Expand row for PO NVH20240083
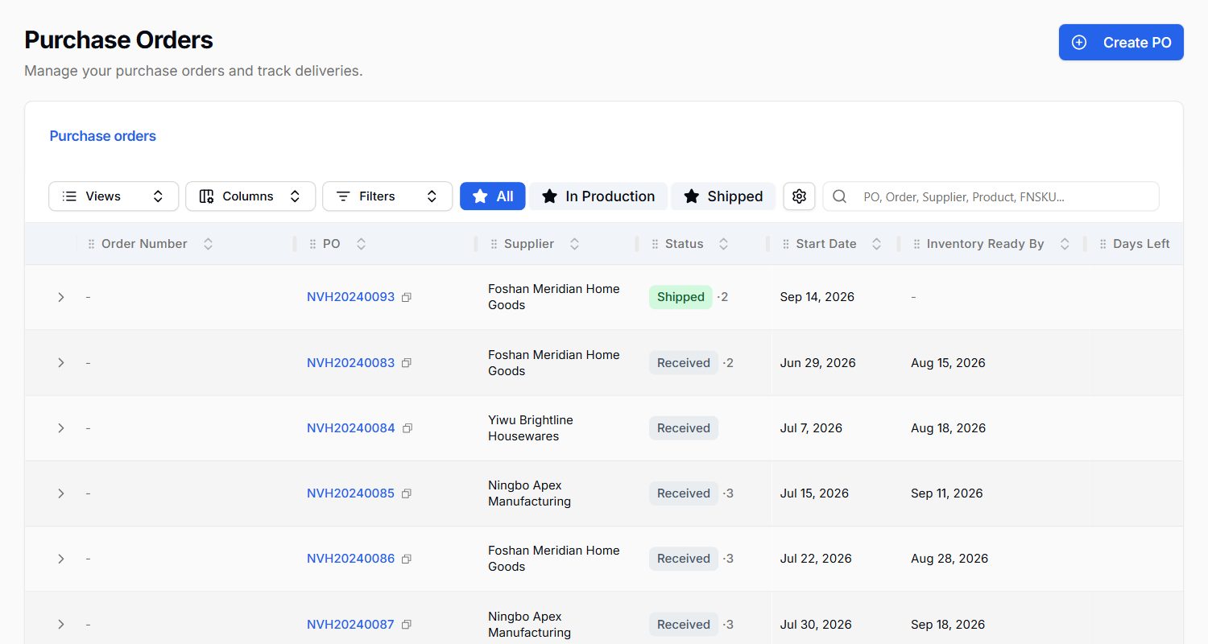This screenshot has width=1208, height=644. click(60, 363)
